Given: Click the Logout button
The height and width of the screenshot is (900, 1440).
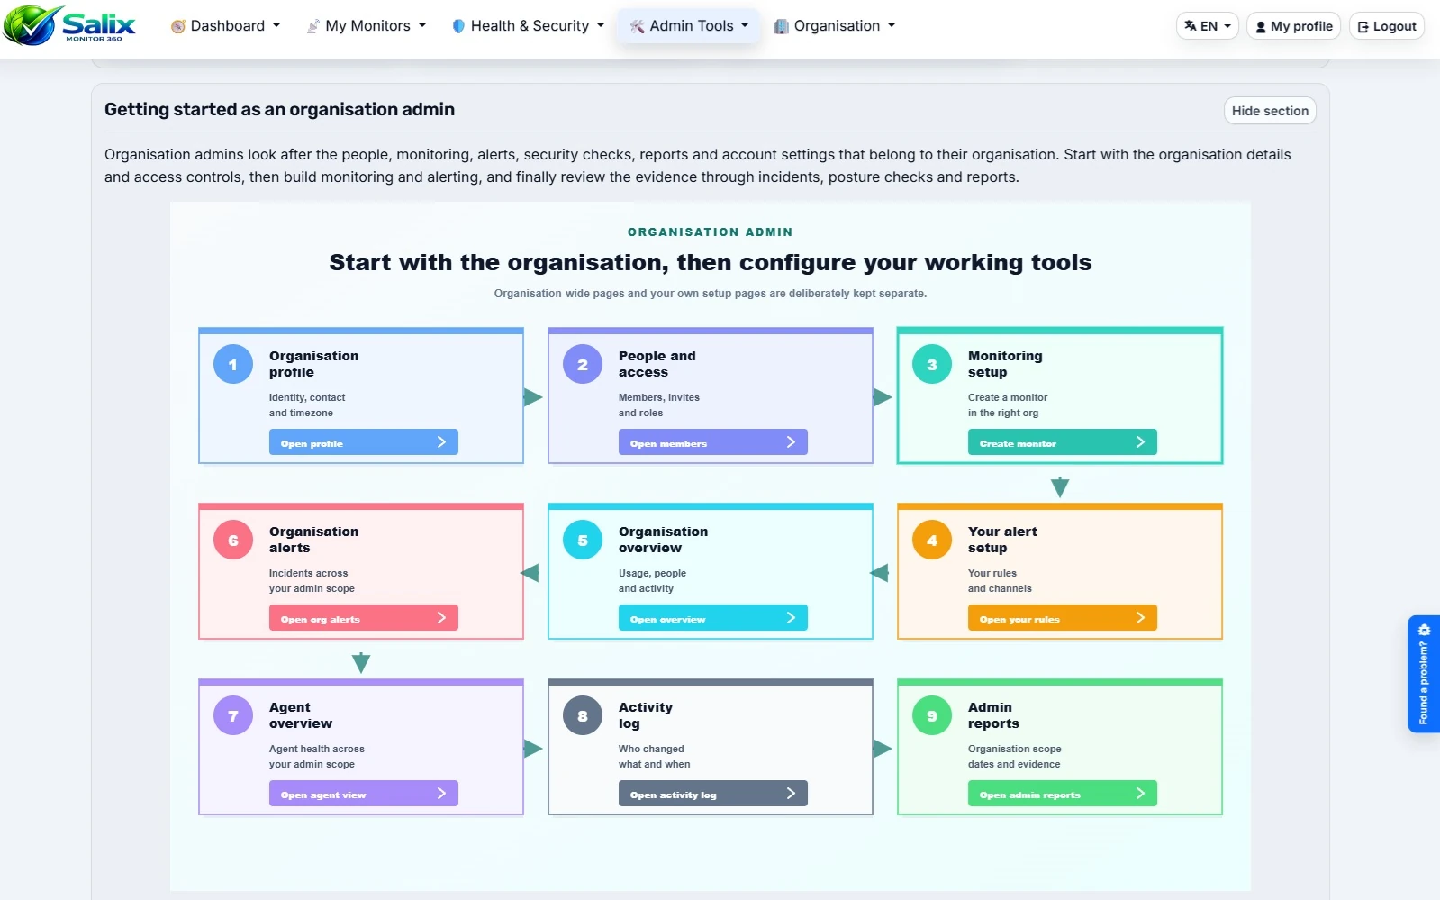Looking at the screenshot, I should point(1387,26).
